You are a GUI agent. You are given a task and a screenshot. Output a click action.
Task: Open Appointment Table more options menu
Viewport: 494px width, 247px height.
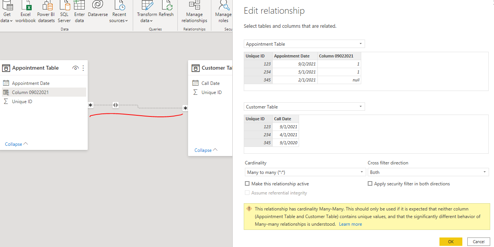pos(83,68)
